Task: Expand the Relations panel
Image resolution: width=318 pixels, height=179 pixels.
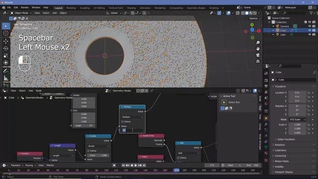Action: point(279,145)
